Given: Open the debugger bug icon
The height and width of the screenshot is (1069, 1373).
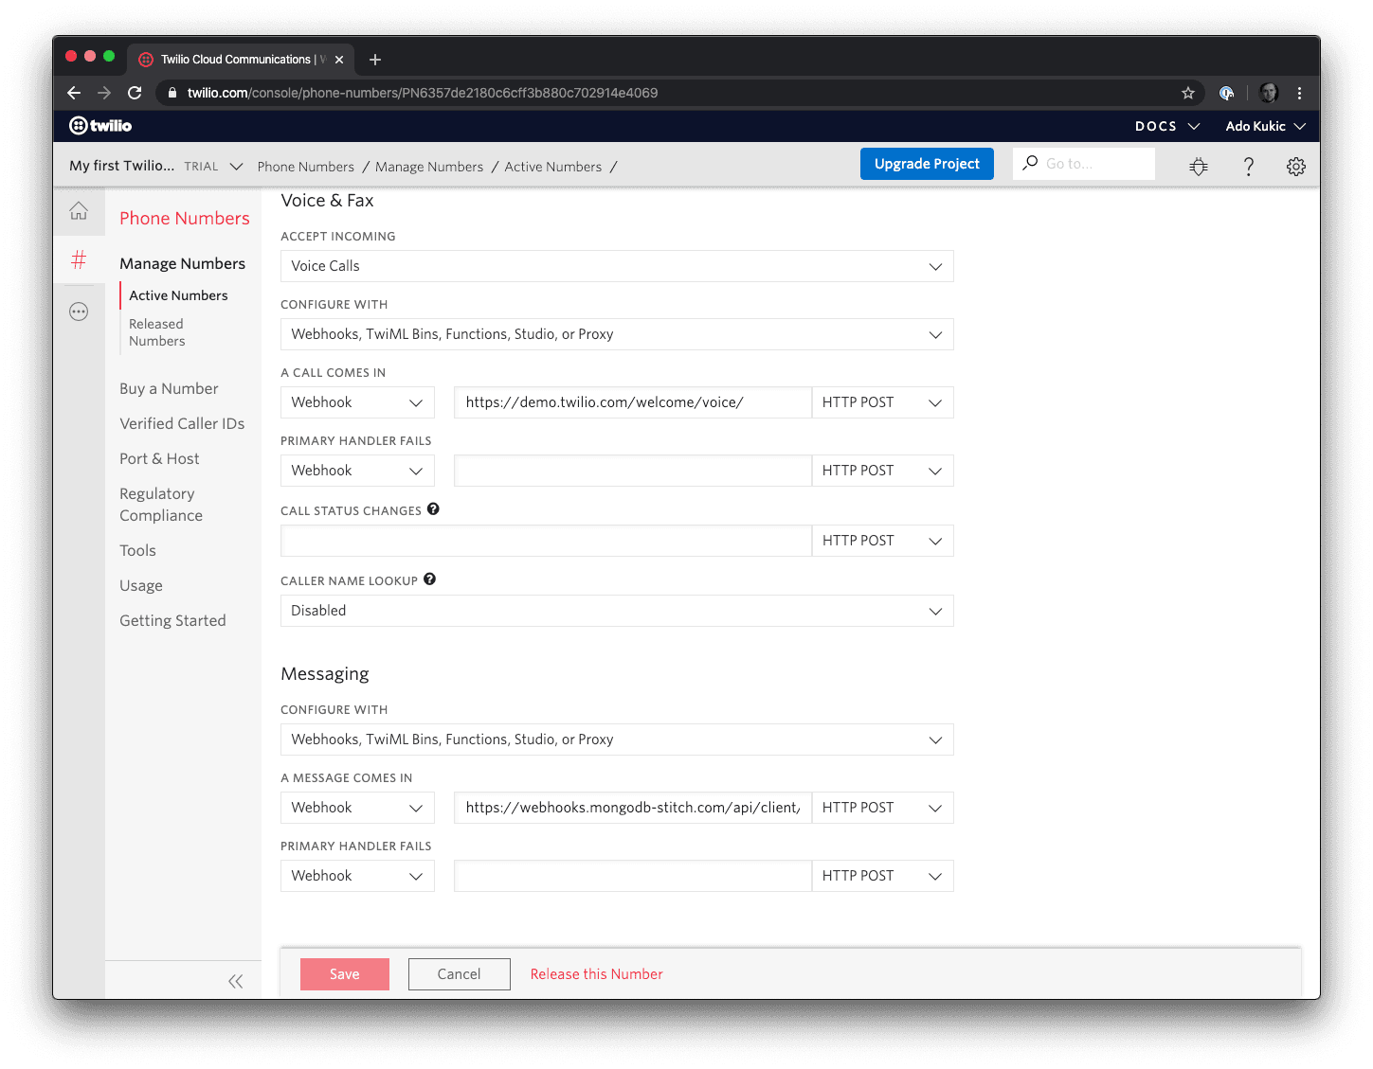Looking at the screenshot, I should (1199, 167).
